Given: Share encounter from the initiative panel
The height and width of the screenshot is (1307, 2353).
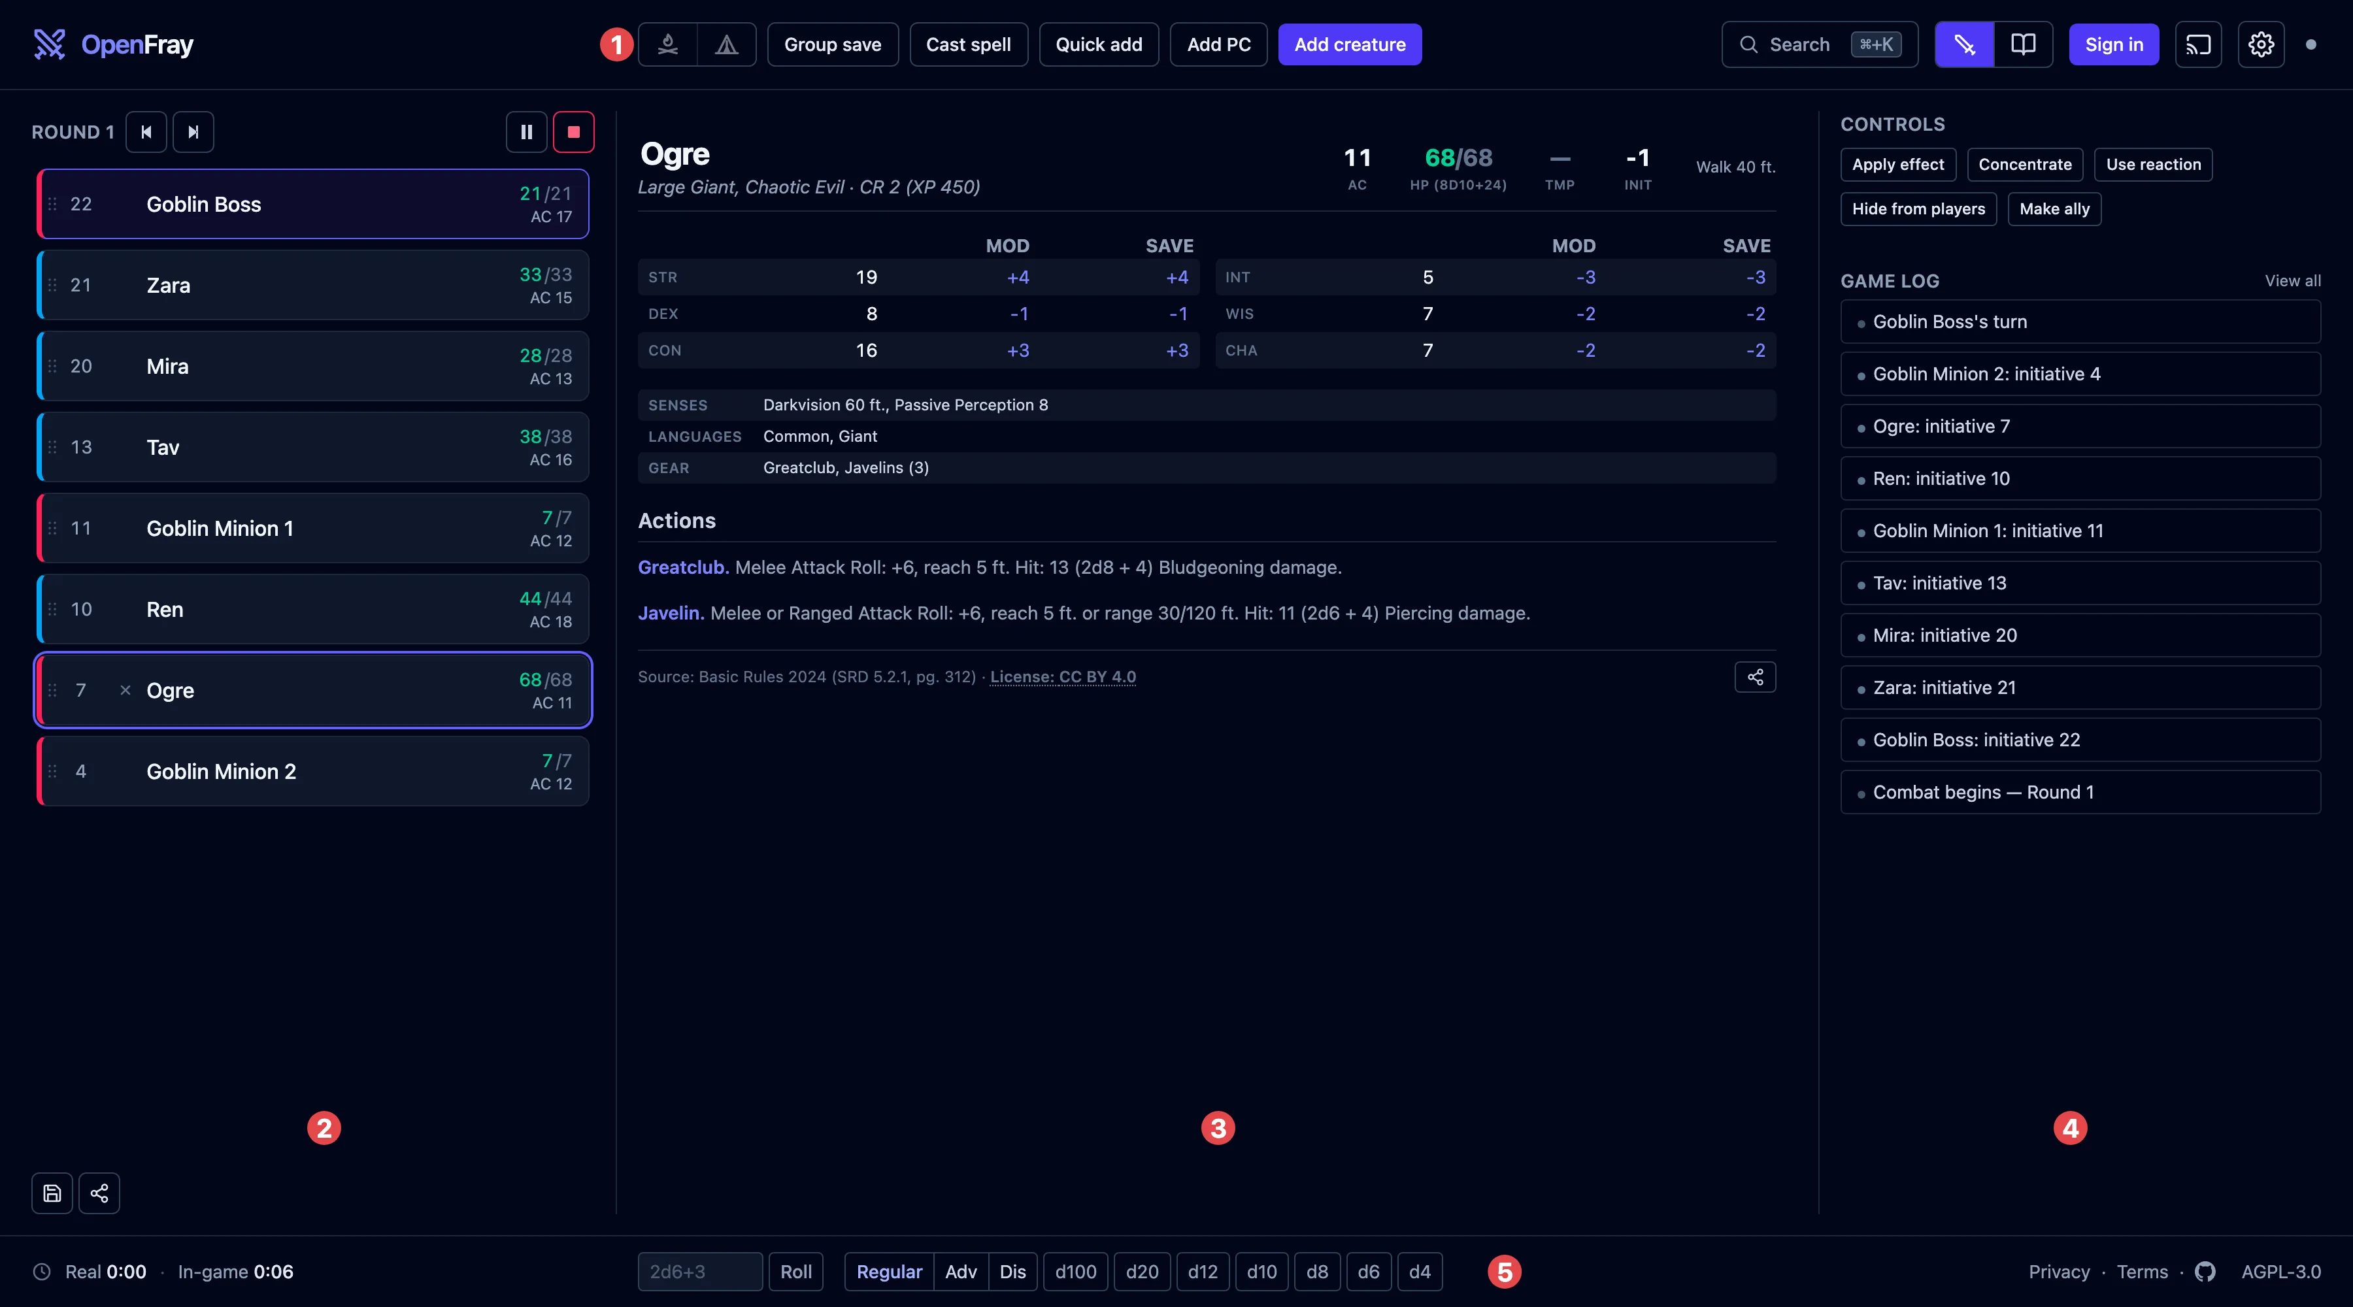Looking at the screenshot, I should pos(99,1193).
